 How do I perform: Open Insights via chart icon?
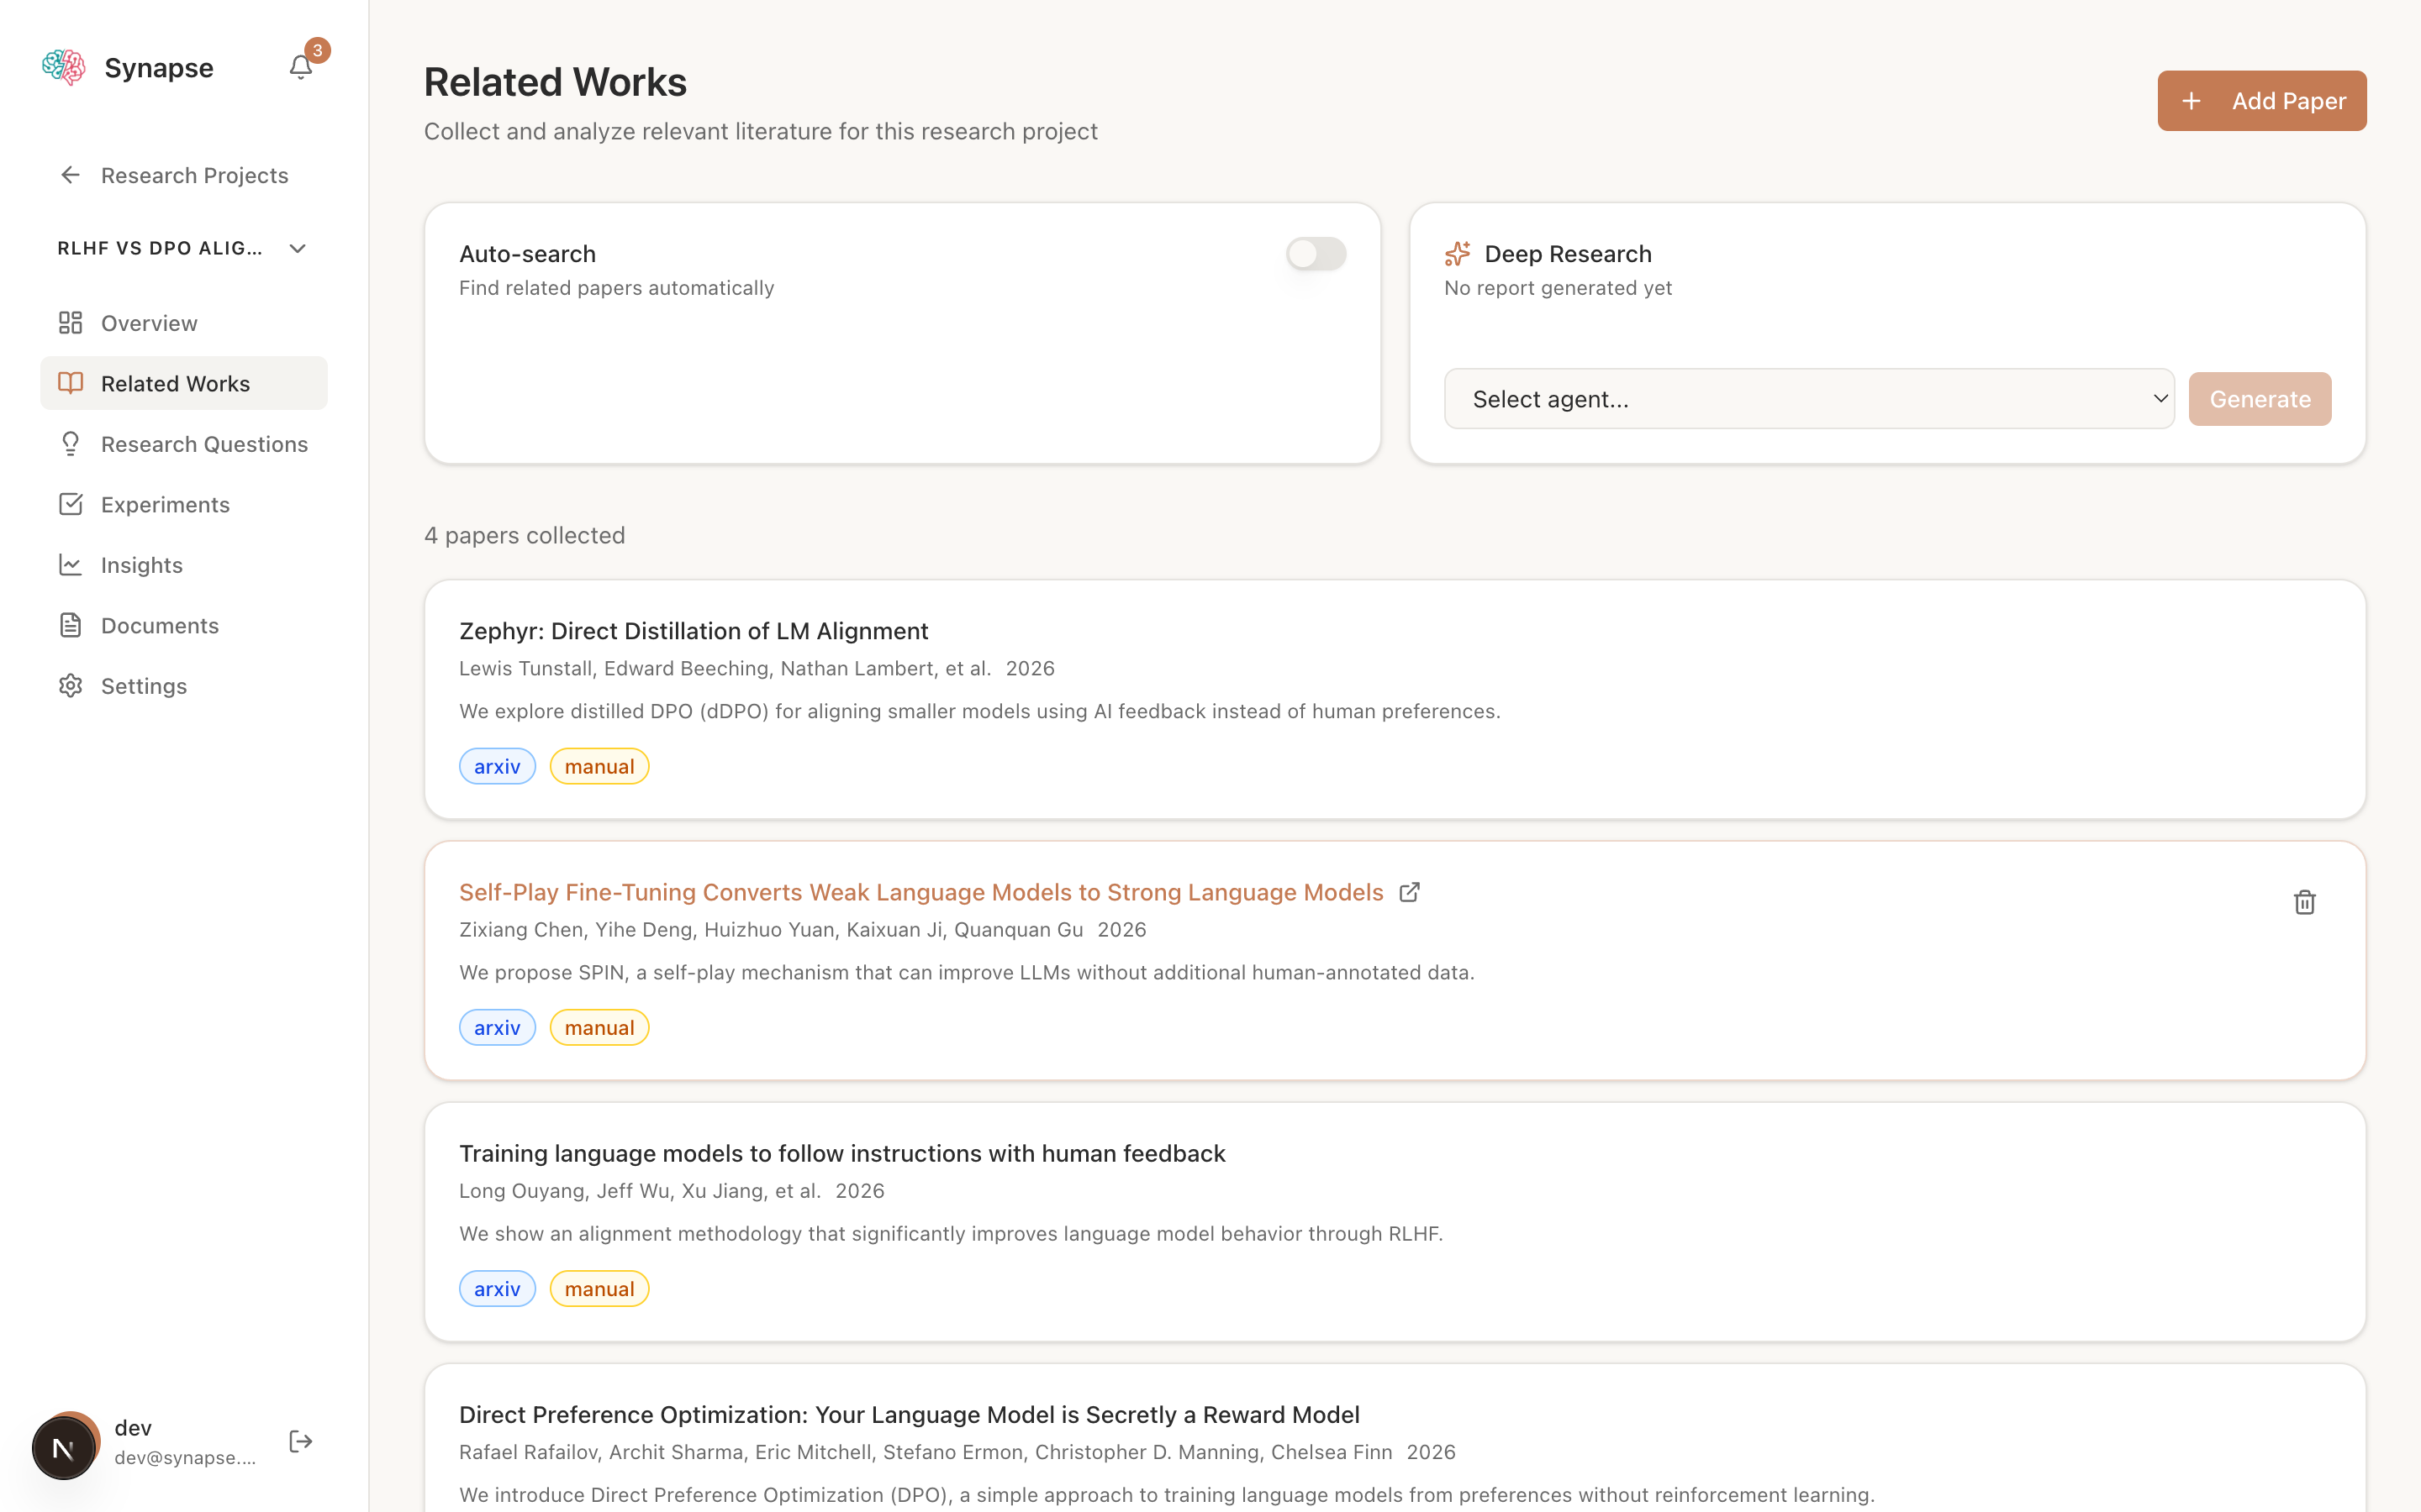(x=69, y=564)
